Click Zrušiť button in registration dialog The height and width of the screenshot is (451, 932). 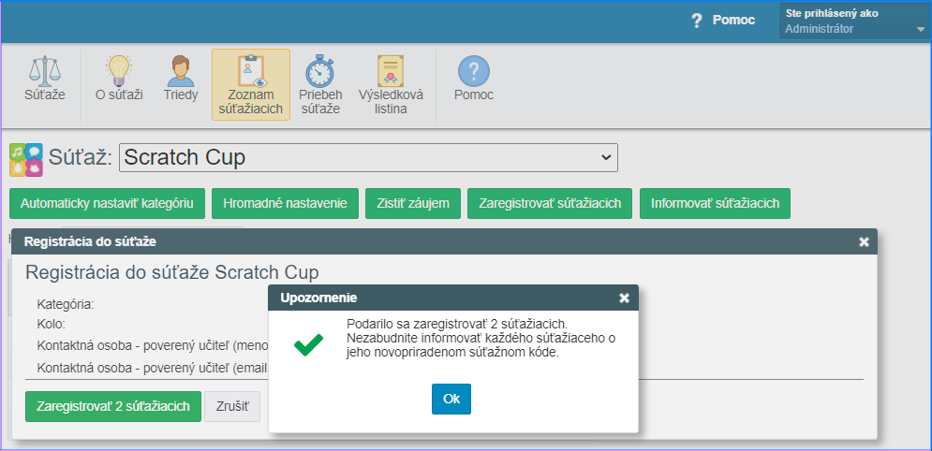pos(232,406)
